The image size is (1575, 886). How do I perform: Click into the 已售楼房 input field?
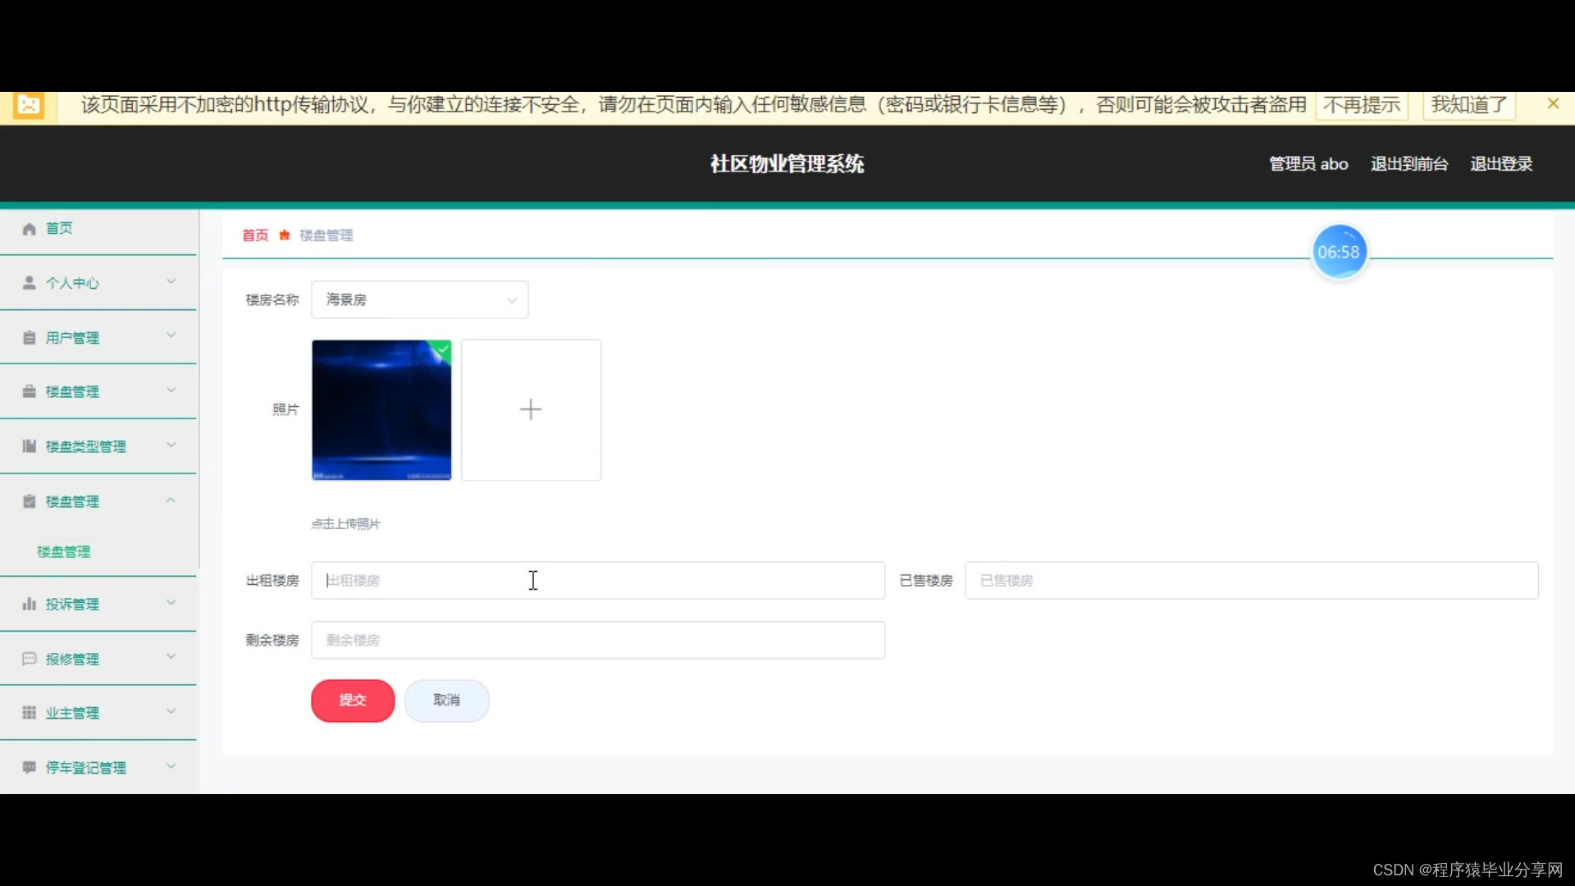[1251, 581]
